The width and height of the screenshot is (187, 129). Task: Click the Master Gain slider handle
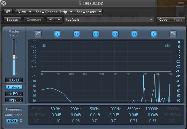14,57
